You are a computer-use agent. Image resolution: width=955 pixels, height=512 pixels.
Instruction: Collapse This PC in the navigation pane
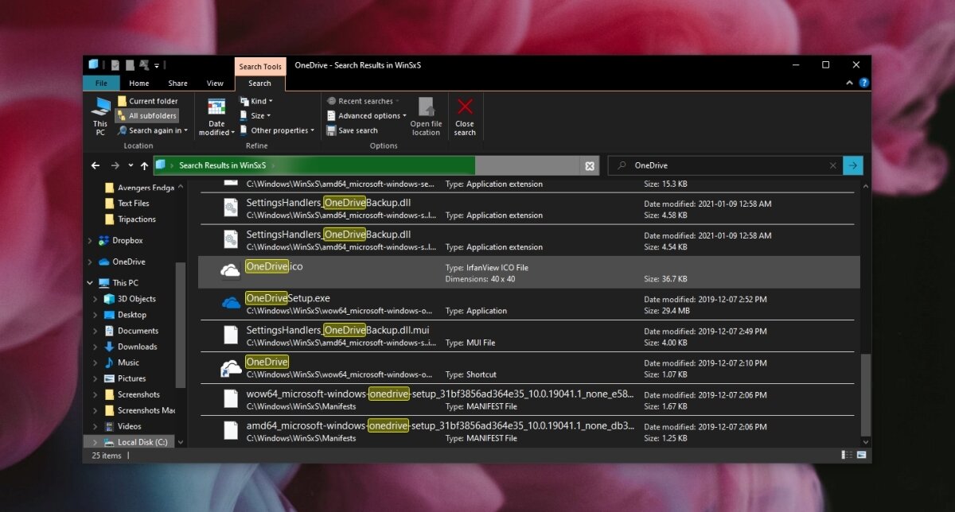click(90, 282)
